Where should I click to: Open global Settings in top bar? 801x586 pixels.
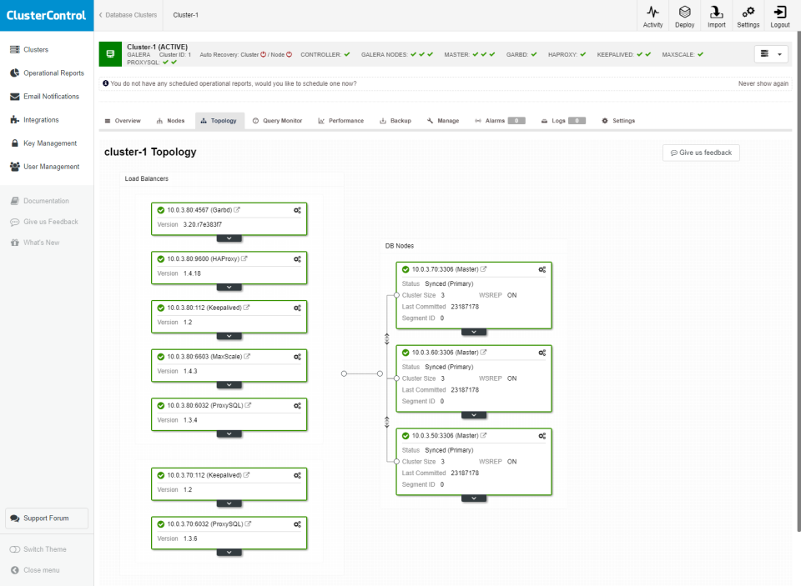coord(748,17)
